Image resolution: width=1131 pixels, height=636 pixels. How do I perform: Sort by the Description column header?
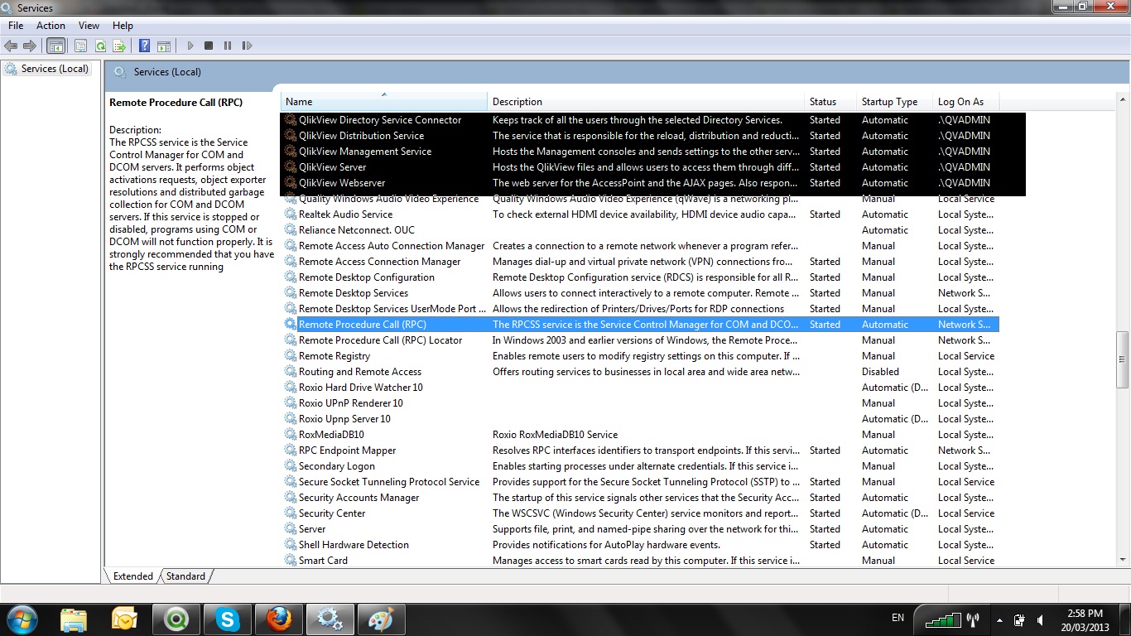point(646,102)
